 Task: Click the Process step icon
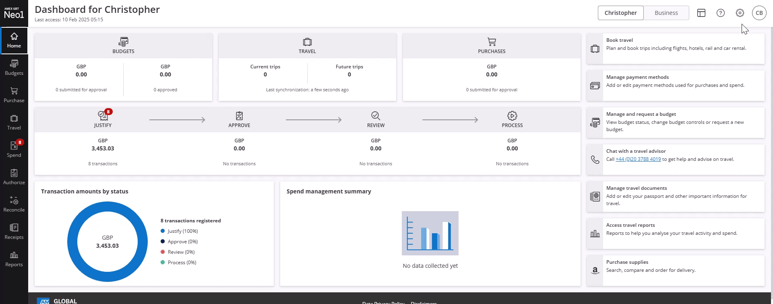click(x=512, y=116)
